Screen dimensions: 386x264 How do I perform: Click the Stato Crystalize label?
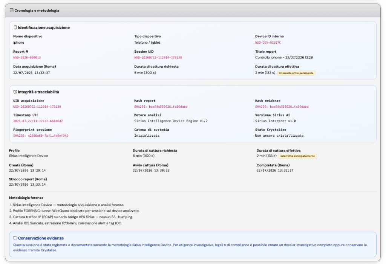[x=271, y=130]
